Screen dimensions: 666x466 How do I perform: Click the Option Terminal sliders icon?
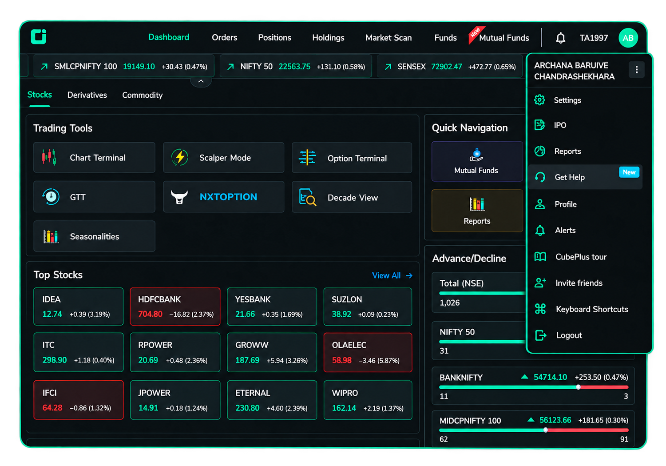pos(307,158)
